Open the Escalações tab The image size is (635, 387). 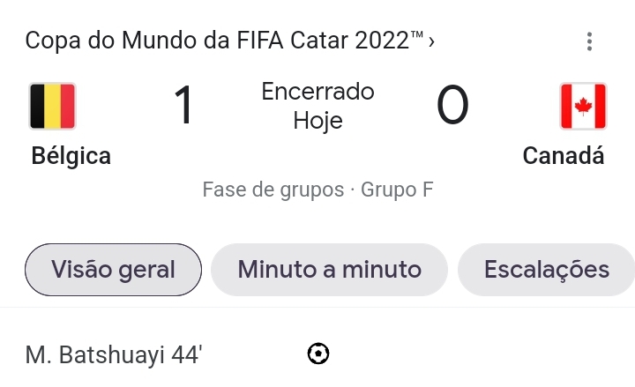pos(546,270)
